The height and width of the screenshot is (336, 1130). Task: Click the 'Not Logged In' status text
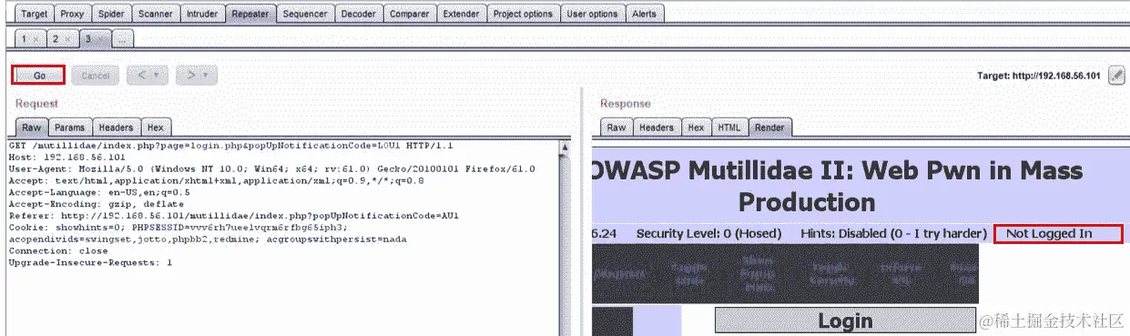pos(1049,234)
